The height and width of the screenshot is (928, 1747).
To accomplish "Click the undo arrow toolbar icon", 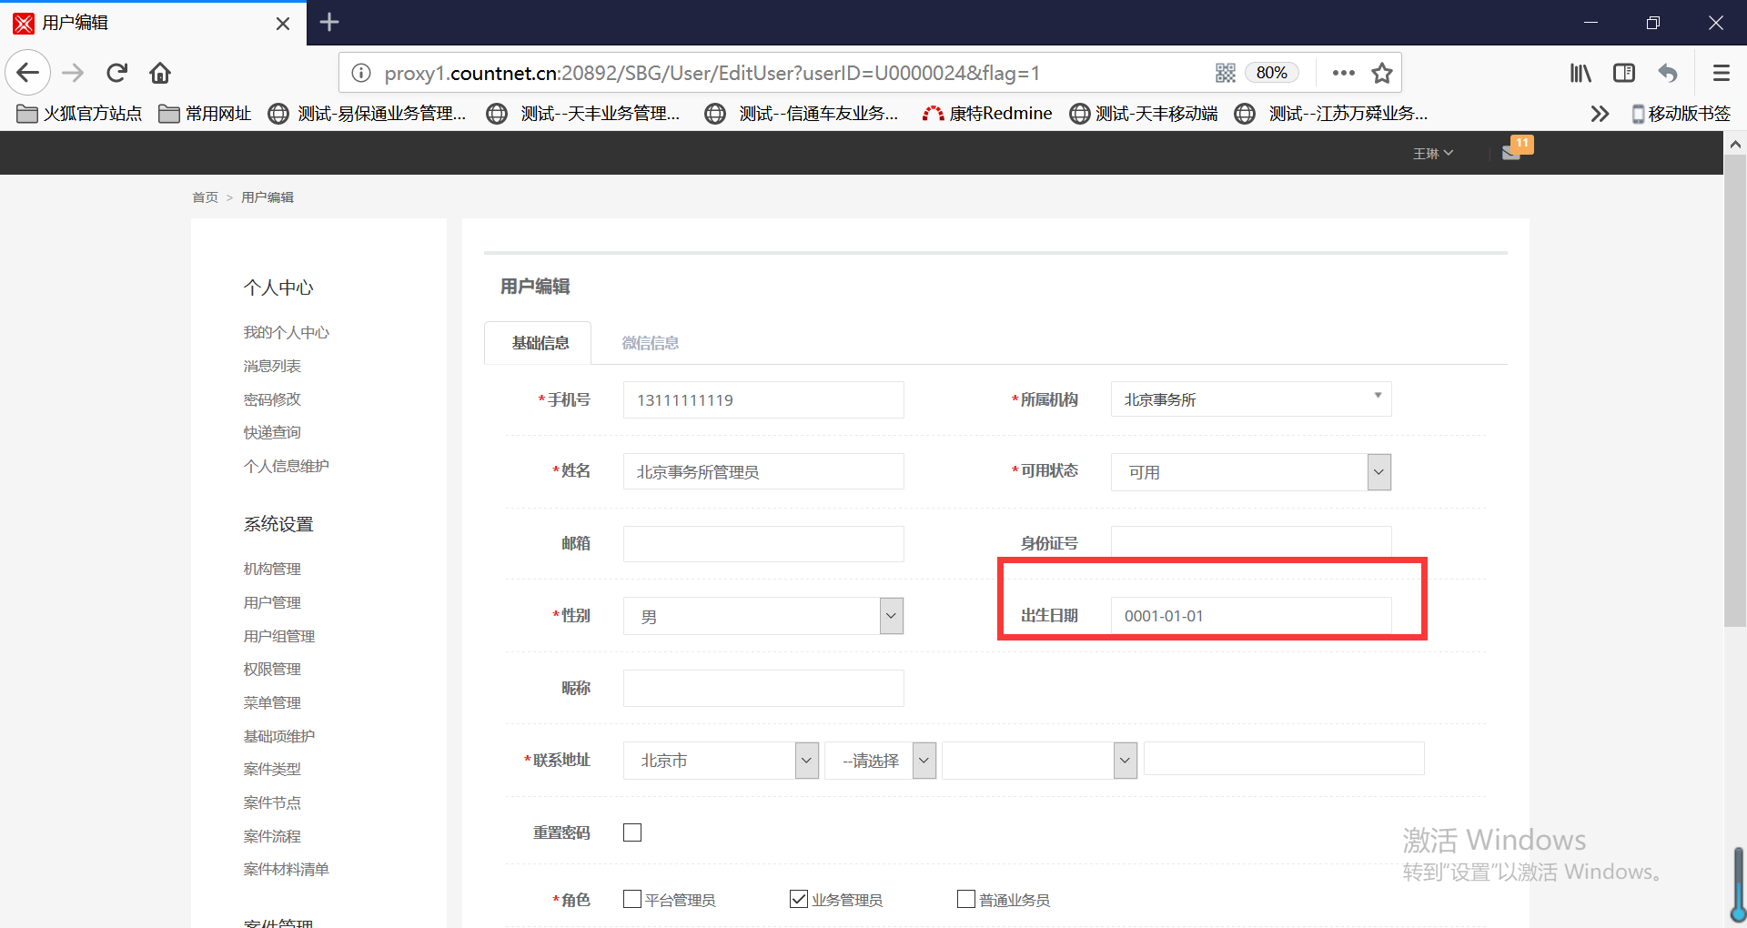I will tap(1668, 73).
